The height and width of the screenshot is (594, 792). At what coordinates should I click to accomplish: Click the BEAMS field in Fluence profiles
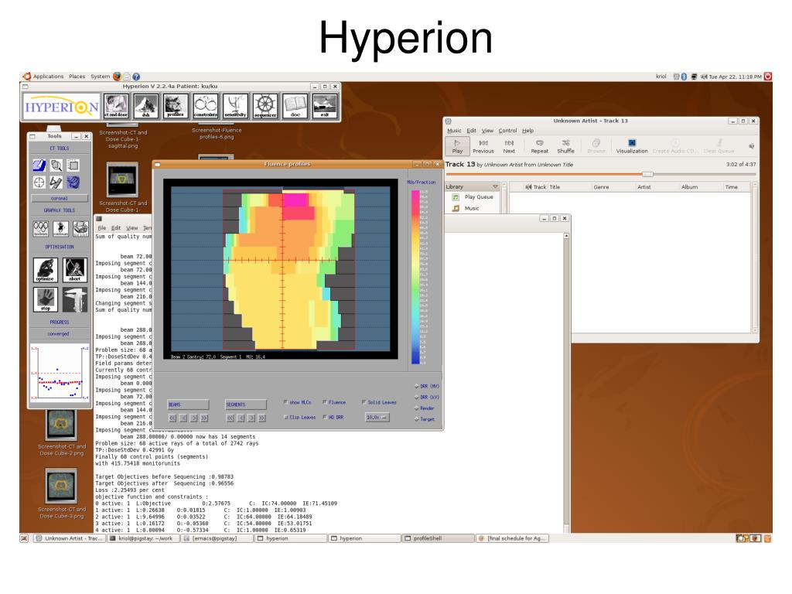tap(189, 405)
